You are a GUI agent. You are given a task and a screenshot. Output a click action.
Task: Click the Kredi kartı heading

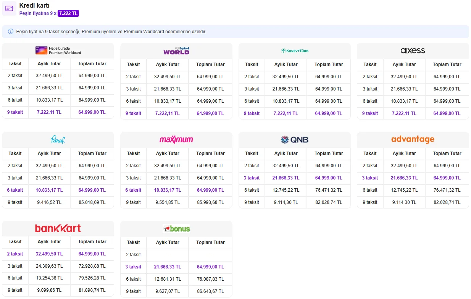point(34,6)
